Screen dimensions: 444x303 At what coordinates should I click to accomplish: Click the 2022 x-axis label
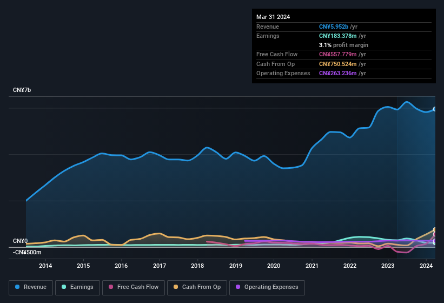coord(350,266)
